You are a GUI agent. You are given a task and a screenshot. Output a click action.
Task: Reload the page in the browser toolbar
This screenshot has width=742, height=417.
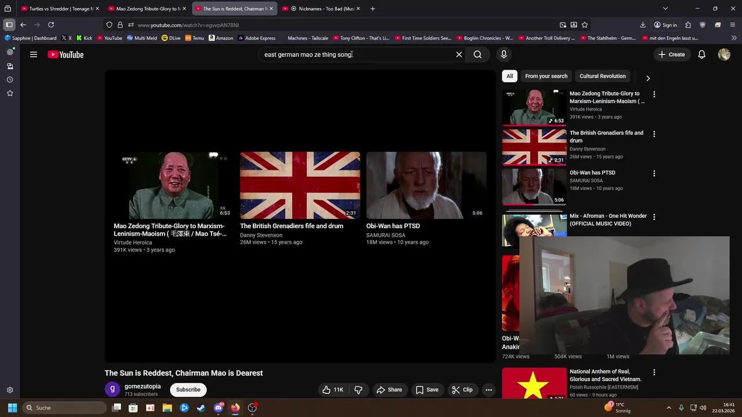(x=51, y=25)
